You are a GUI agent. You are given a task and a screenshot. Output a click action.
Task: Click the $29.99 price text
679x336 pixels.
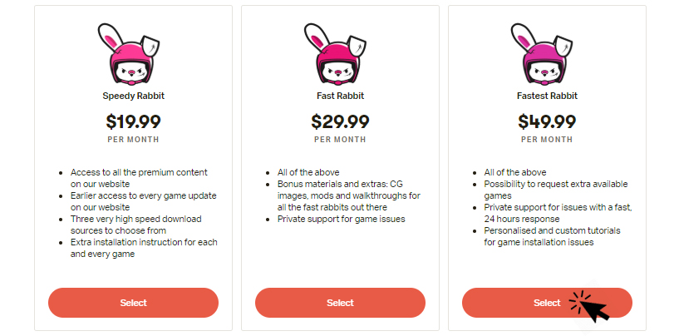pyautogui.click(x=340, y=121)
